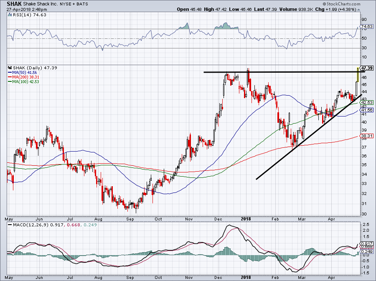
Task: Click the SHAK (Daily) 47.39 legend label
Action: pyautogui.click(x=35, y=68)
